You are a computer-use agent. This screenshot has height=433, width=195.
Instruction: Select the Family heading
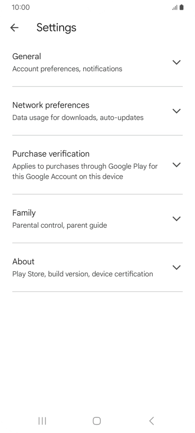pyautogui.click(x=24, y=213)
